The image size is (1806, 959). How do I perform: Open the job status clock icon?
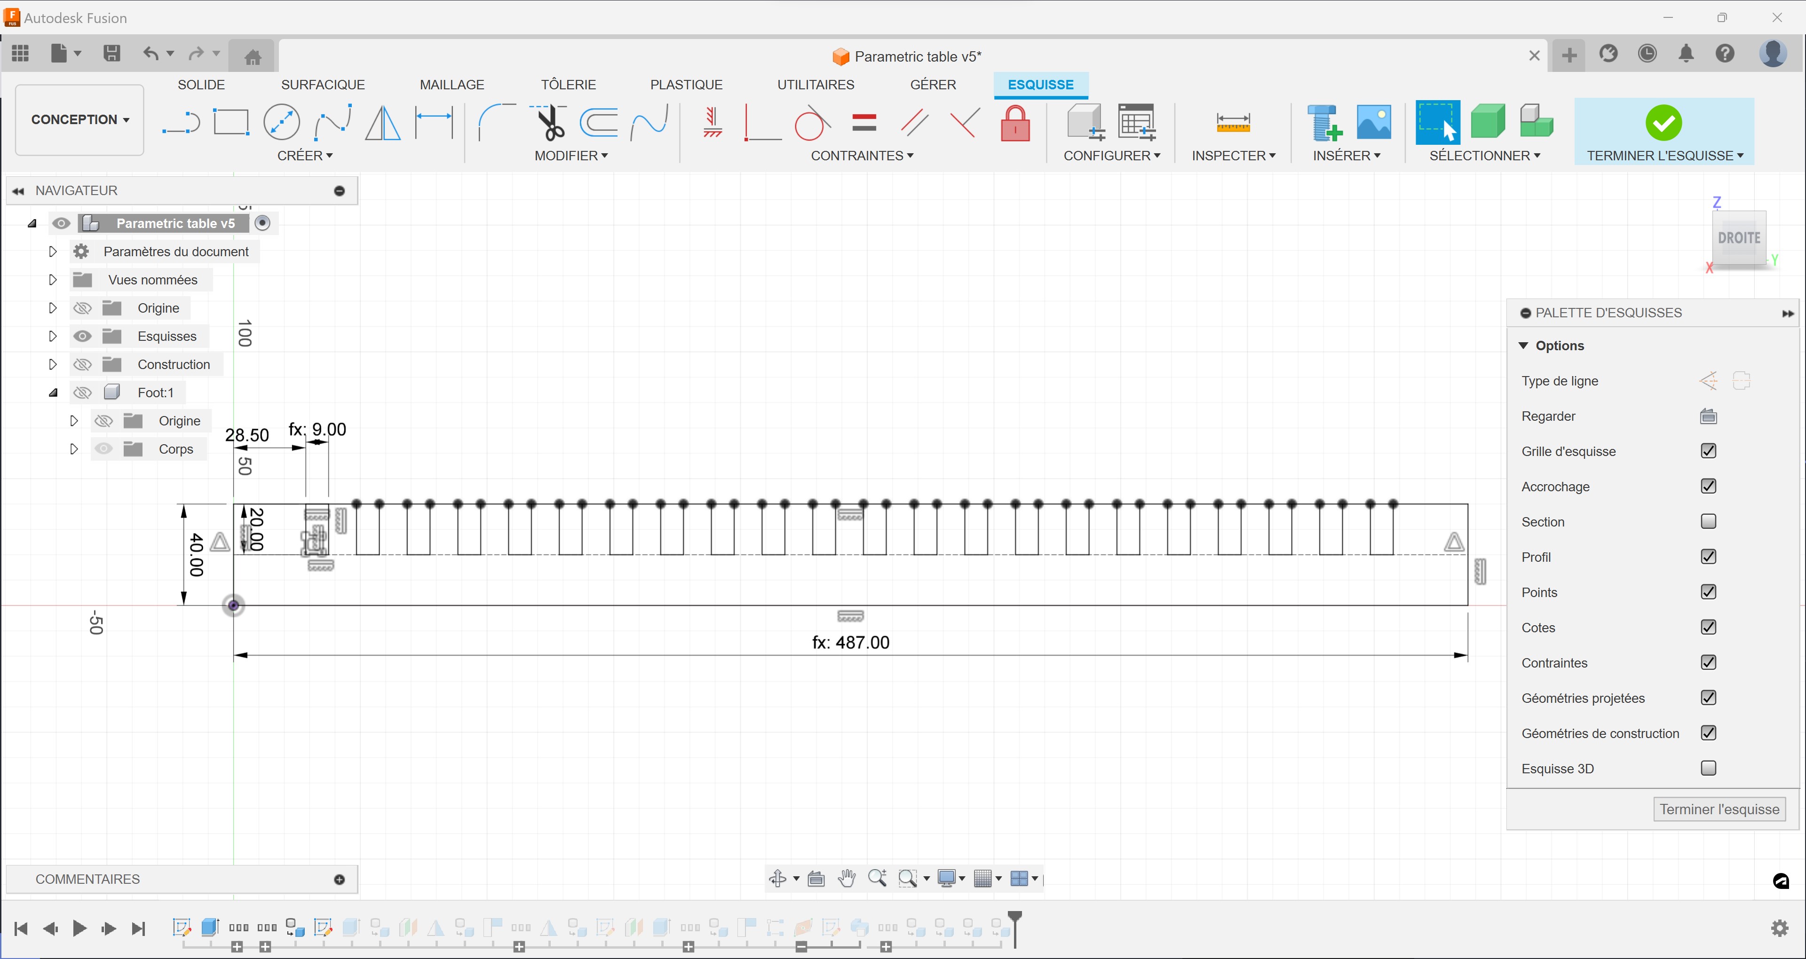(x=1647, y=53)
